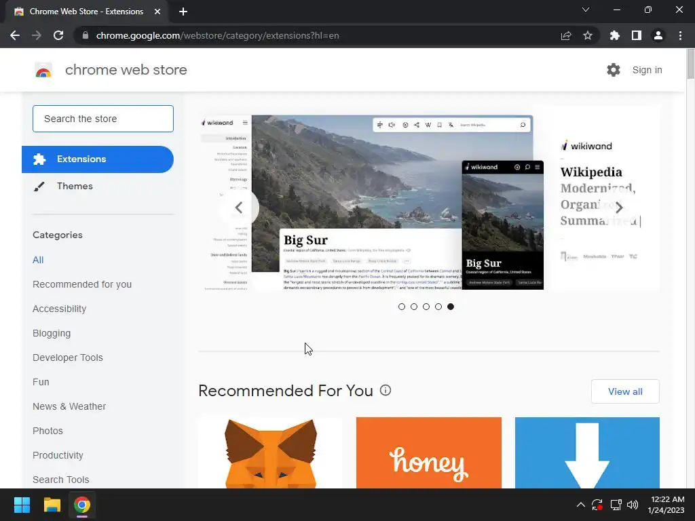Open the Fun category
695x521 pixels.
41,382
